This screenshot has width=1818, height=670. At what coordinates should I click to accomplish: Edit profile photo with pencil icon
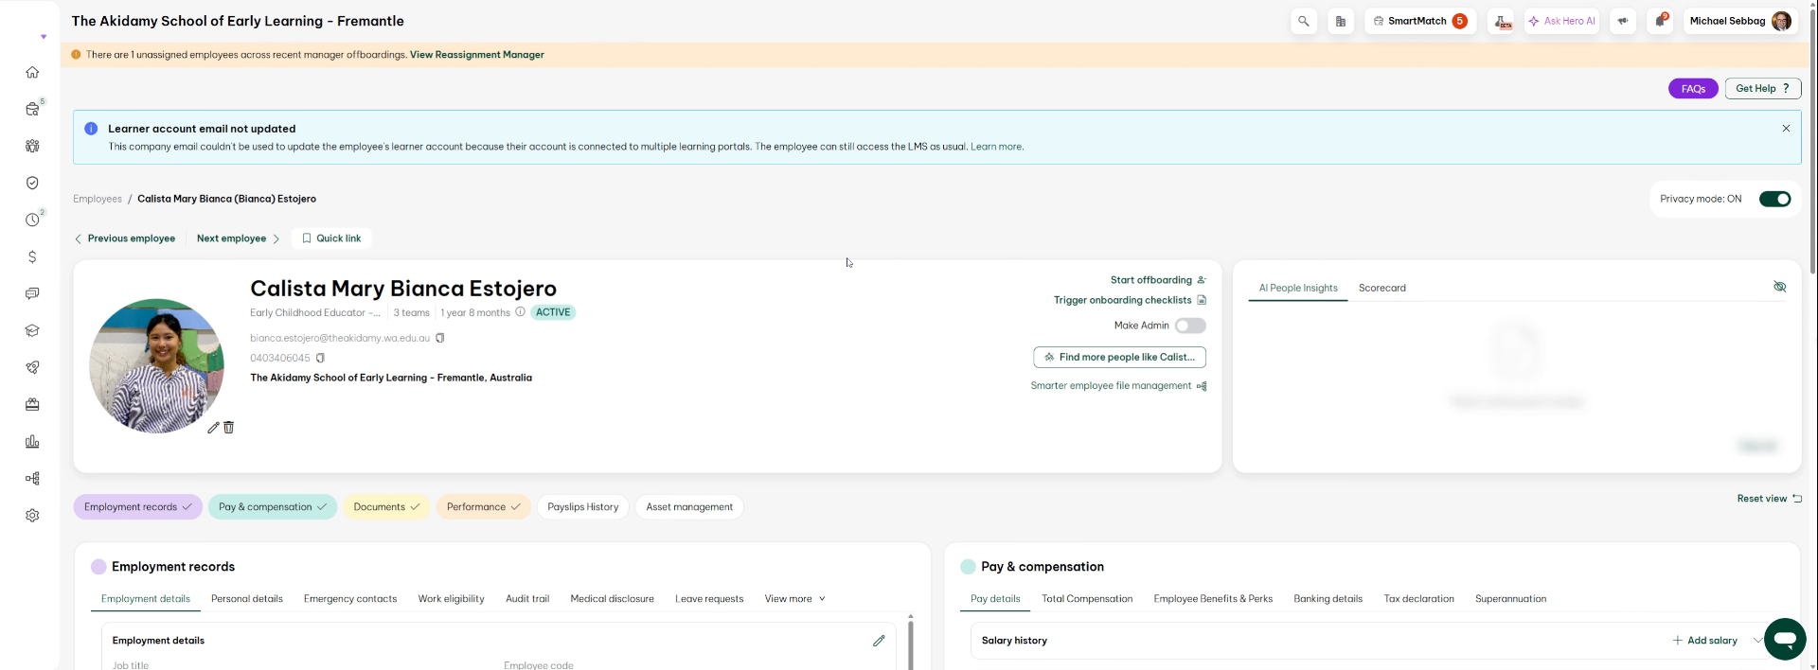tap(213, 428)
